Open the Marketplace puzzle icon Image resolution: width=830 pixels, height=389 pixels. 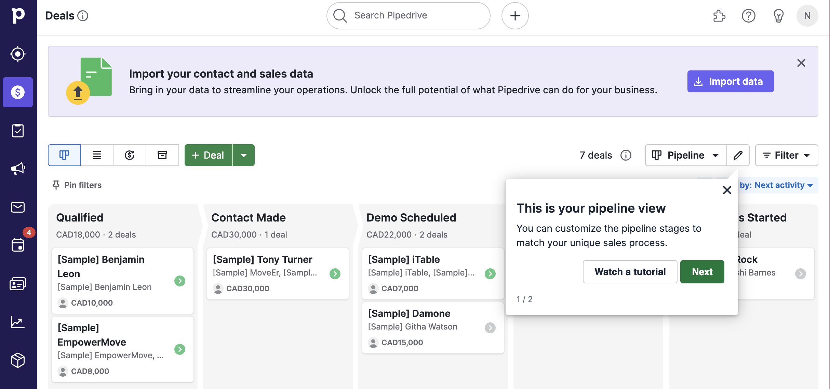[719, 16]
